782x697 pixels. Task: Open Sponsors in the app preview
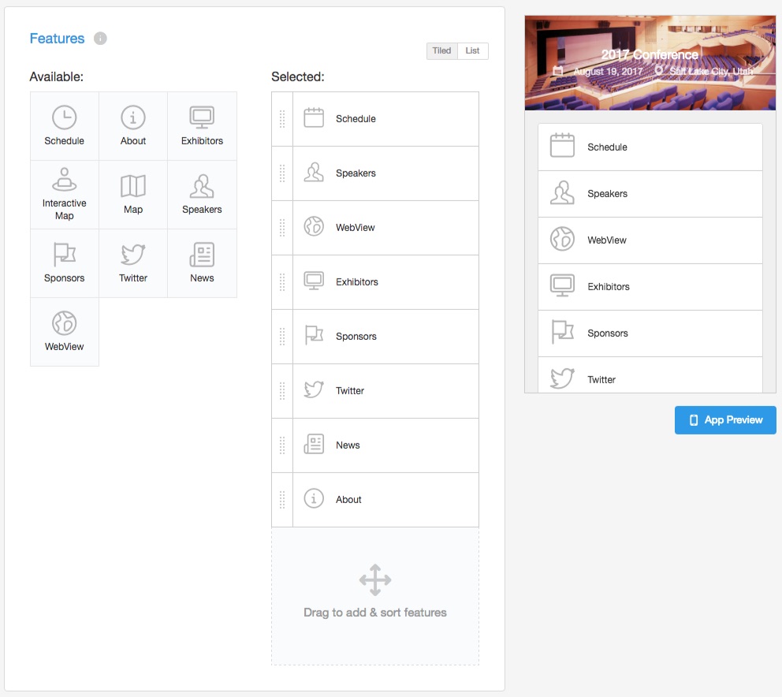click(650, 334)
